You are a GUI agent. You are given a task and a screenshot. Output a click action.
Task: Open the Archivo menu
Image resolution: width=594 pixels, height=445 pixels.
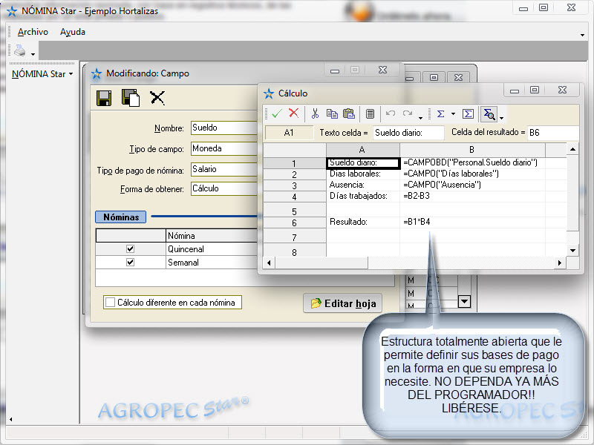(x=33, y=32)
